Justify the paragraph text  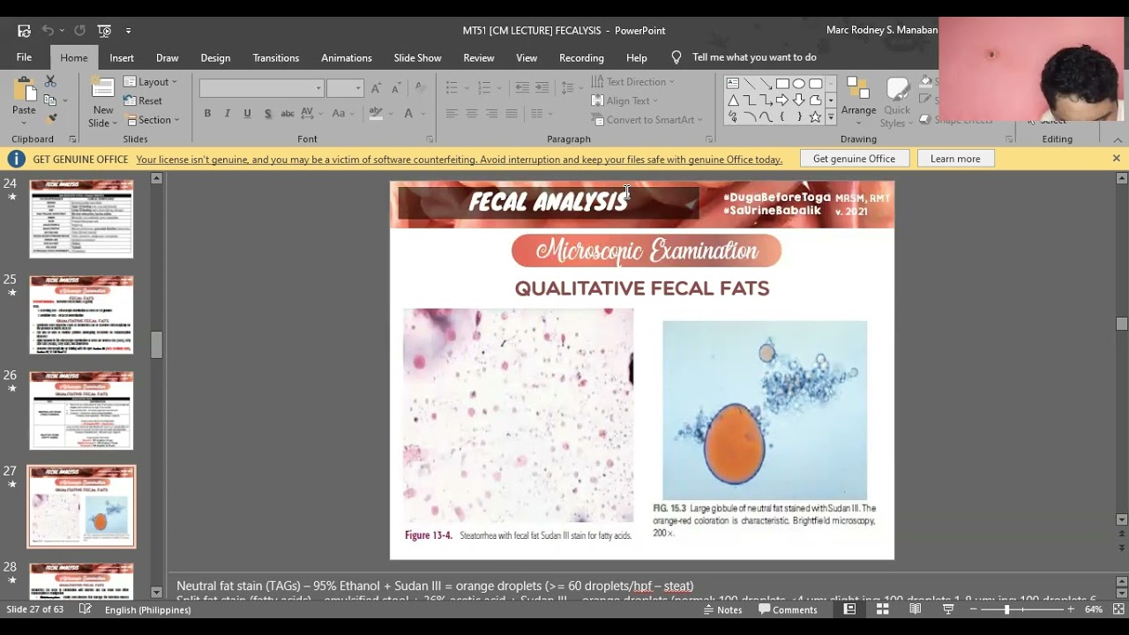(512, 114)
